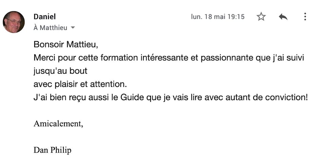314x163 pixels.
Task: Click the "avec plaisir et attention." line
Action: [x=80, y=84]
